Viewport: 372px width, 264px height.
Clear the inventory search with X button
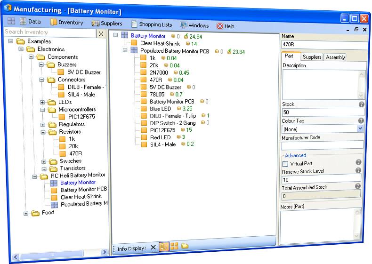point(101,33)
